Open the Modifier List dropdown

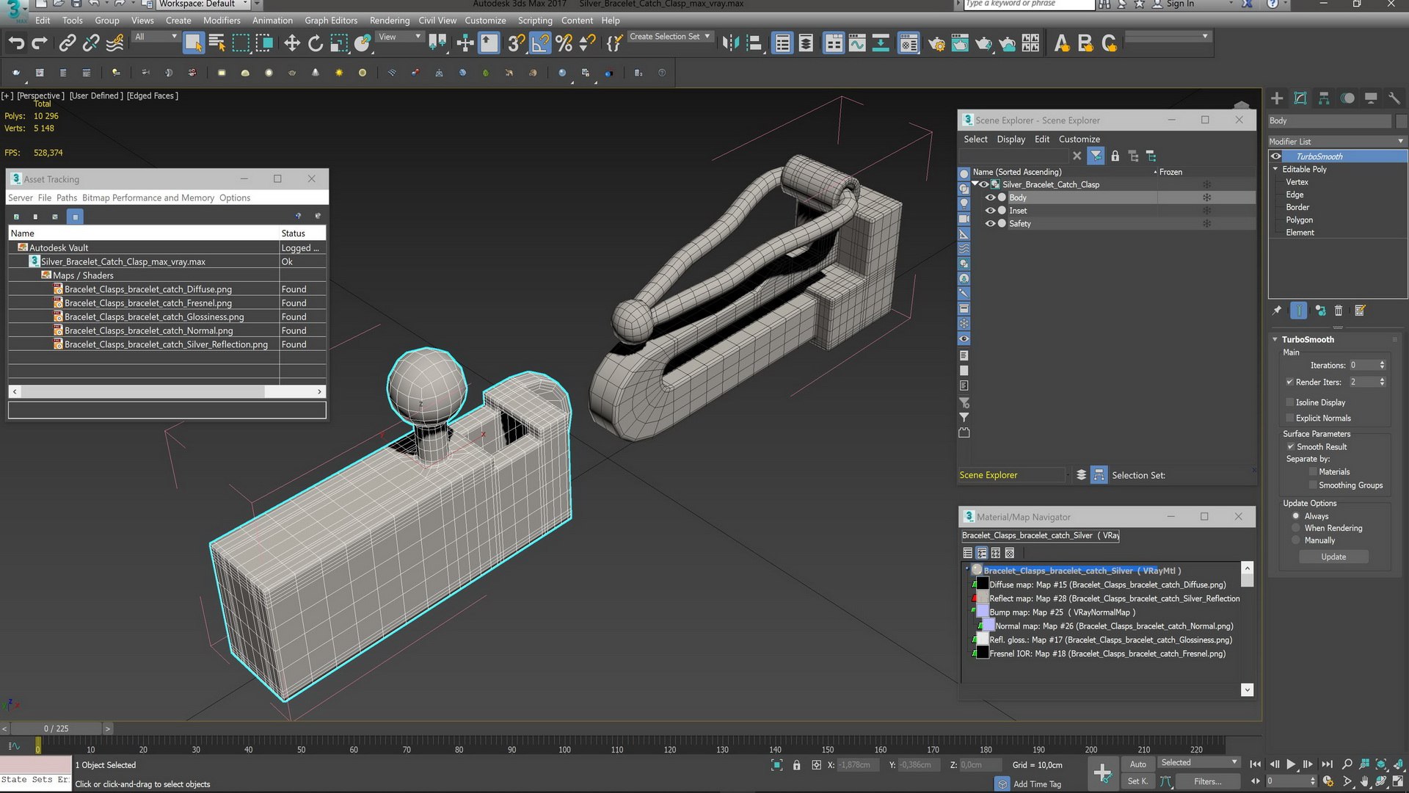click(x=1337, y=141)
